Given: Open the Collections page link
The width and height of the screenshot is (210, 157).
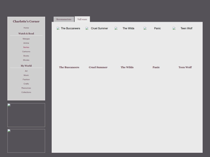Looking at the screenshot, I should point(26,92).
